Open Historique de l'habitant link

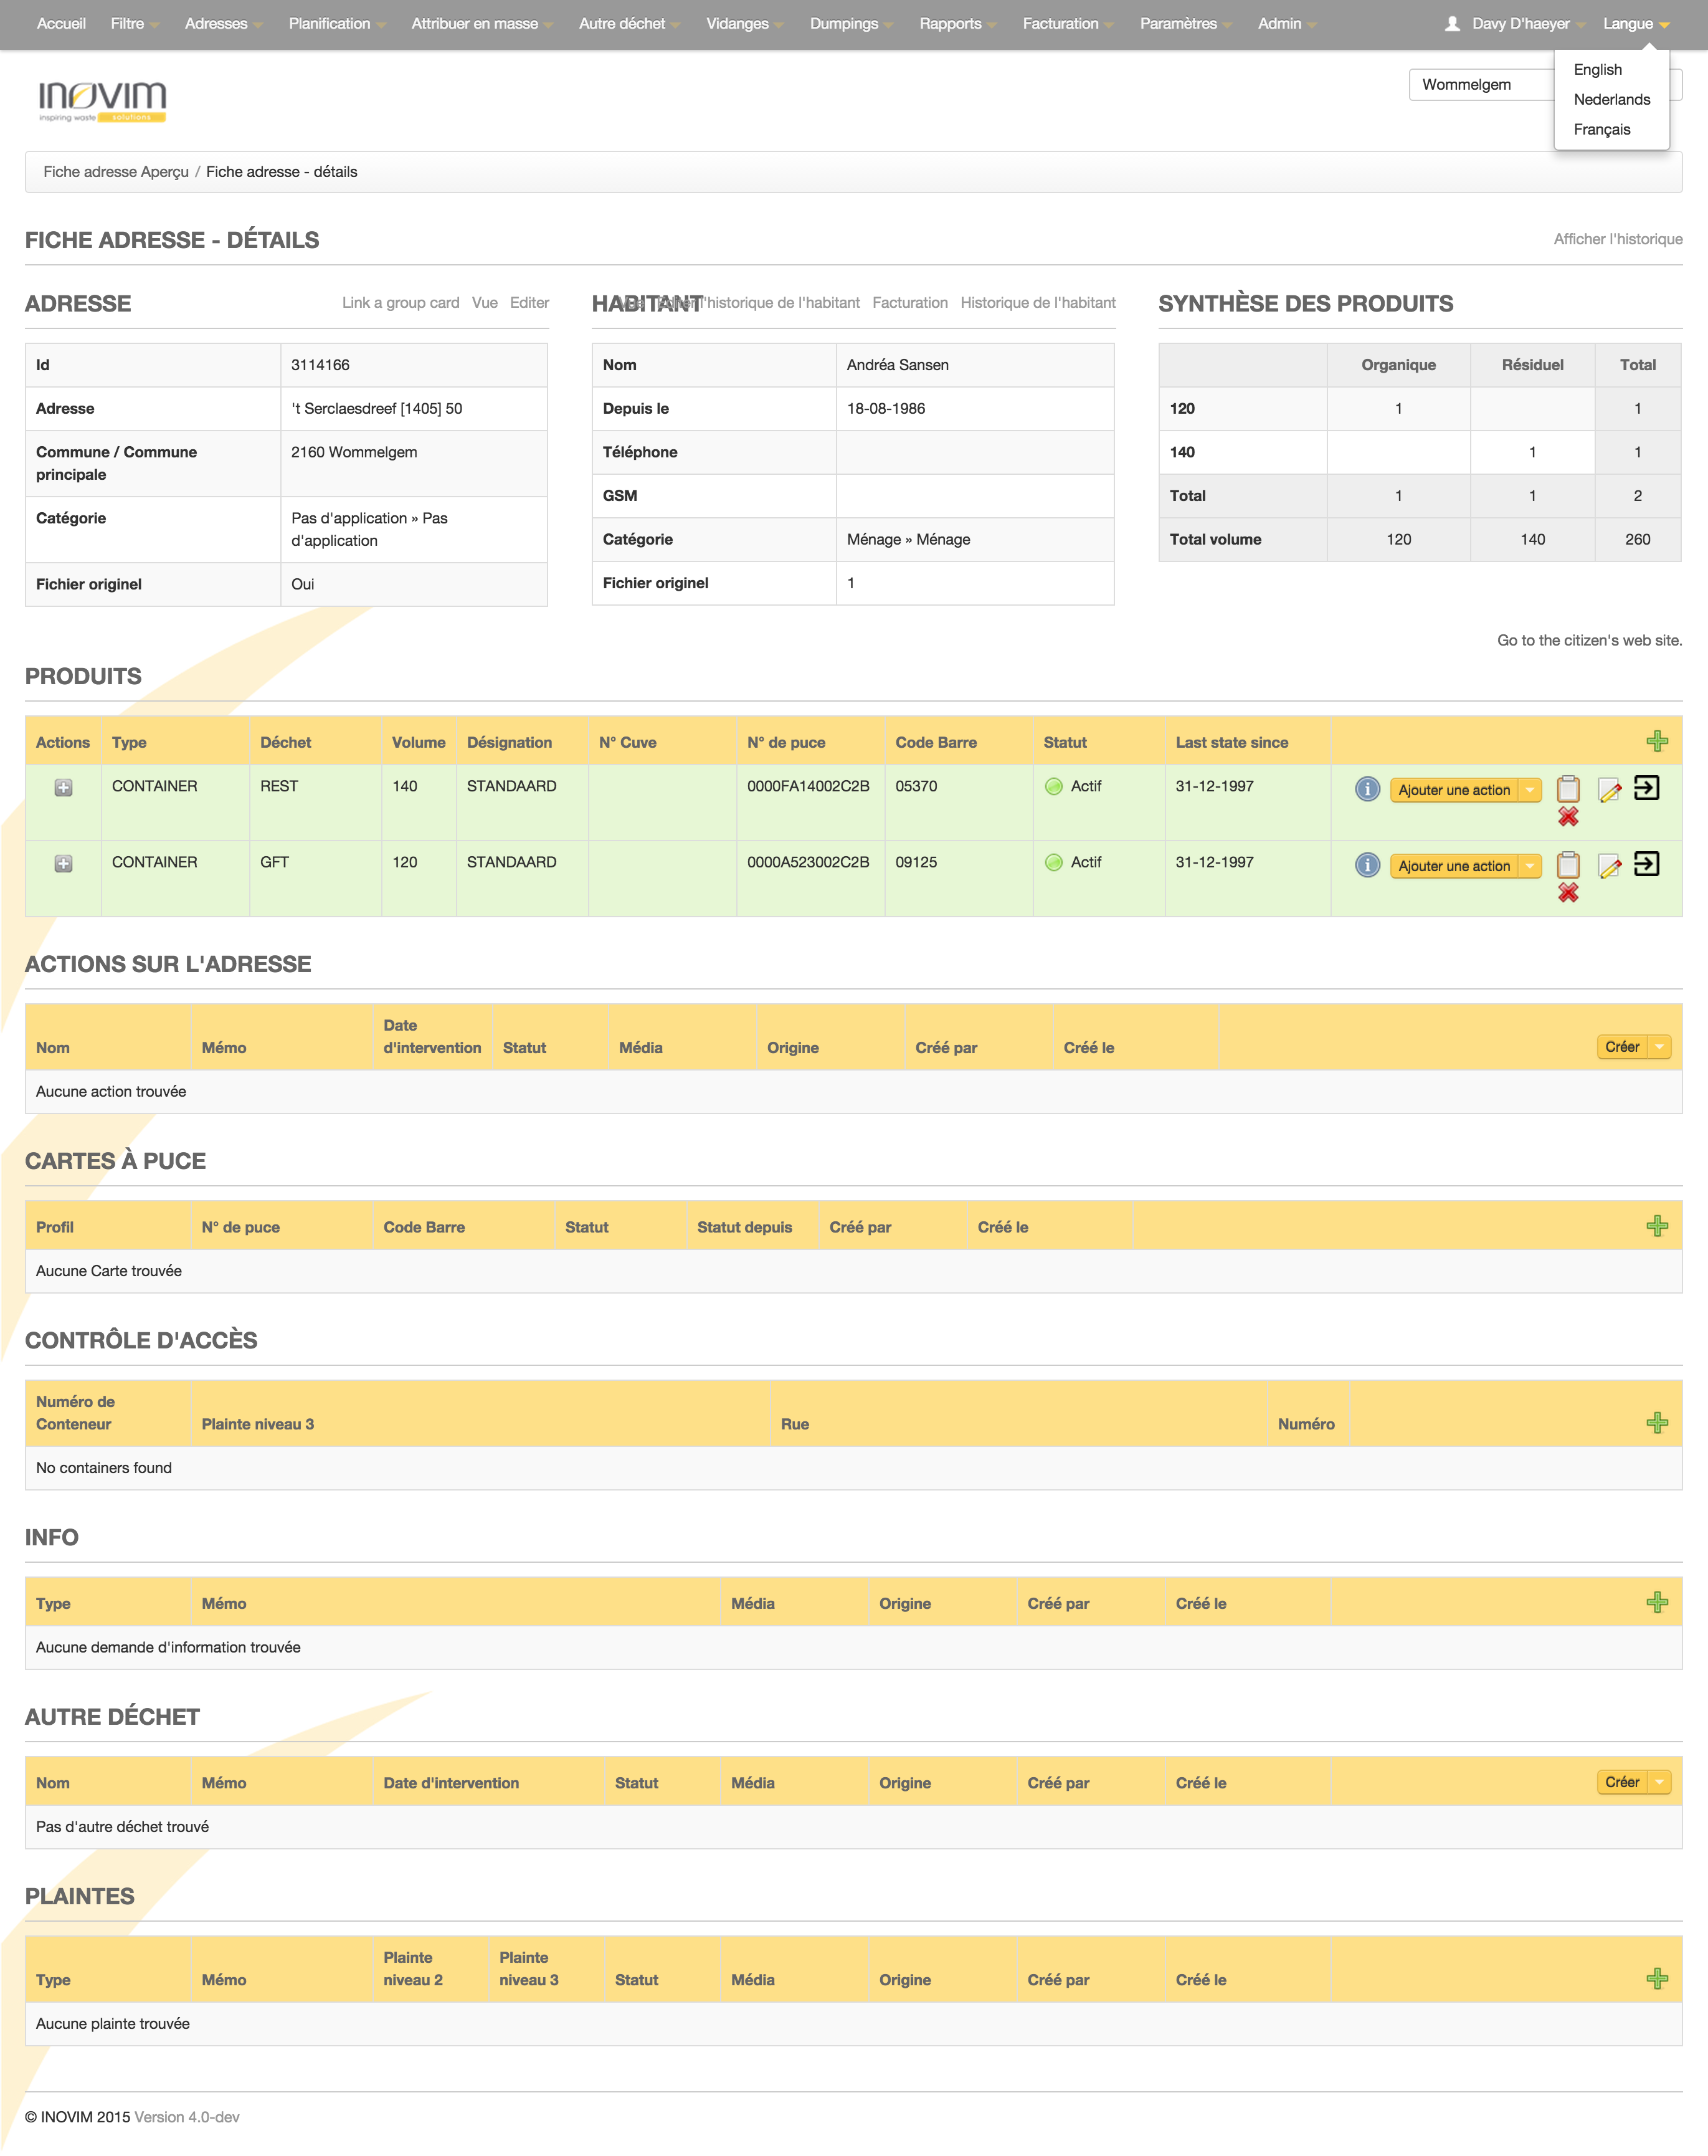1037,303
